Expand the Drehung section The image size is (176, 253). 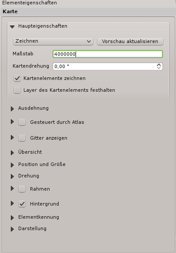coord(12,177)
